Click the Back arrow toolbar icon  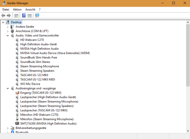tap(3, 15)
